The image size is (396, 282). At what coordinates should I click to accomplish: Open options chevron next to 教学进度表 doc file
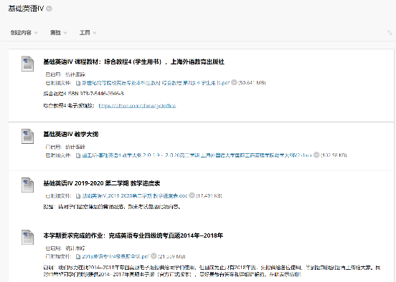click(x=192, y=195)
